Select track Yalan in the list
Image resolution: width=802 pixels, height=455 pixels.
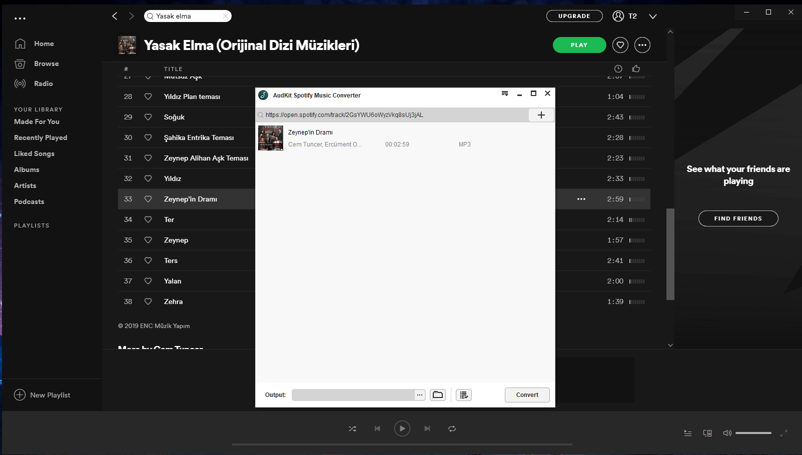tap(173, 281)
